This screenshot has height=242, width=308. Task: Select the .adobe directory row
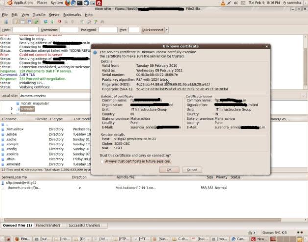46,134
